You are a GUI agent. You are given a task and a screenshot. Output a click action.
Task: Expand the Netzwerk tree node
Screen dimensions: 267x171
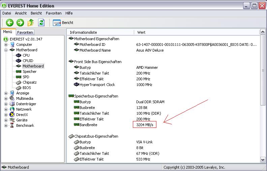click(x=6, y=110)
